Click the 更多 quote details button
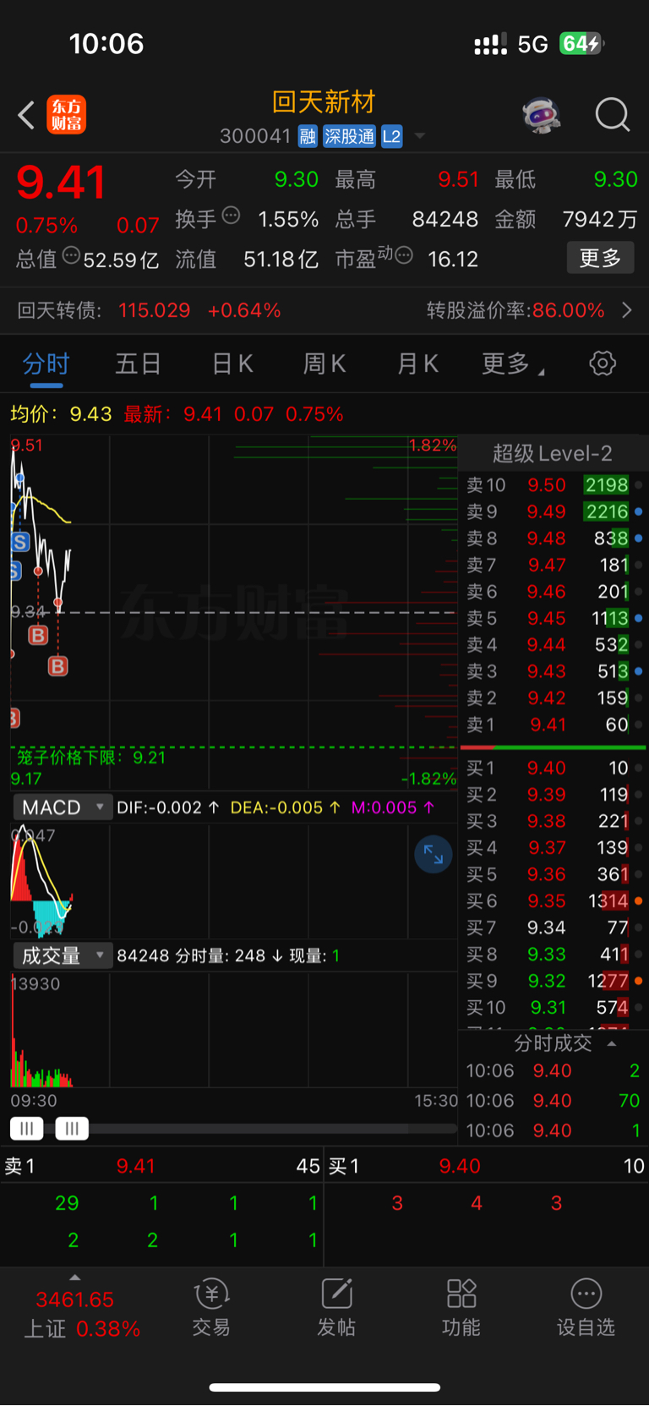The image size is (649, 1406). (x=600, y=258)
